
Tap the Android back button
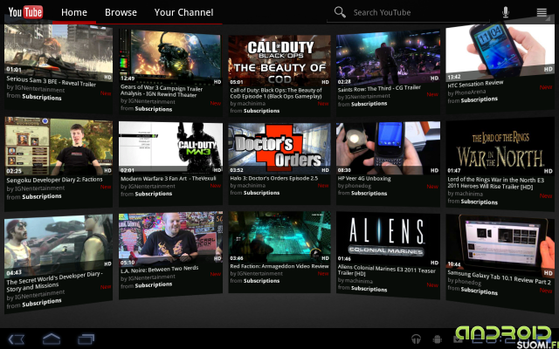[x=17, y=339]
